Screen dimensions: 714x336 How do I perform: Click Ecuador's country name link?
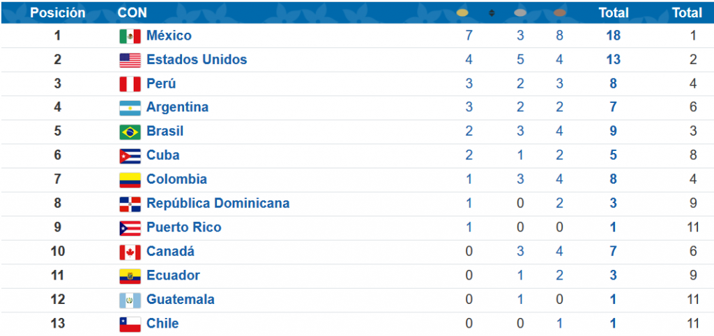173,275
